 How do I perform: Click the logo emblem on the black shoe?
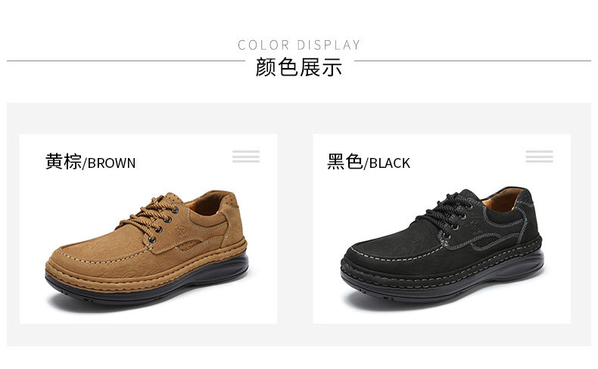(474, 226)
